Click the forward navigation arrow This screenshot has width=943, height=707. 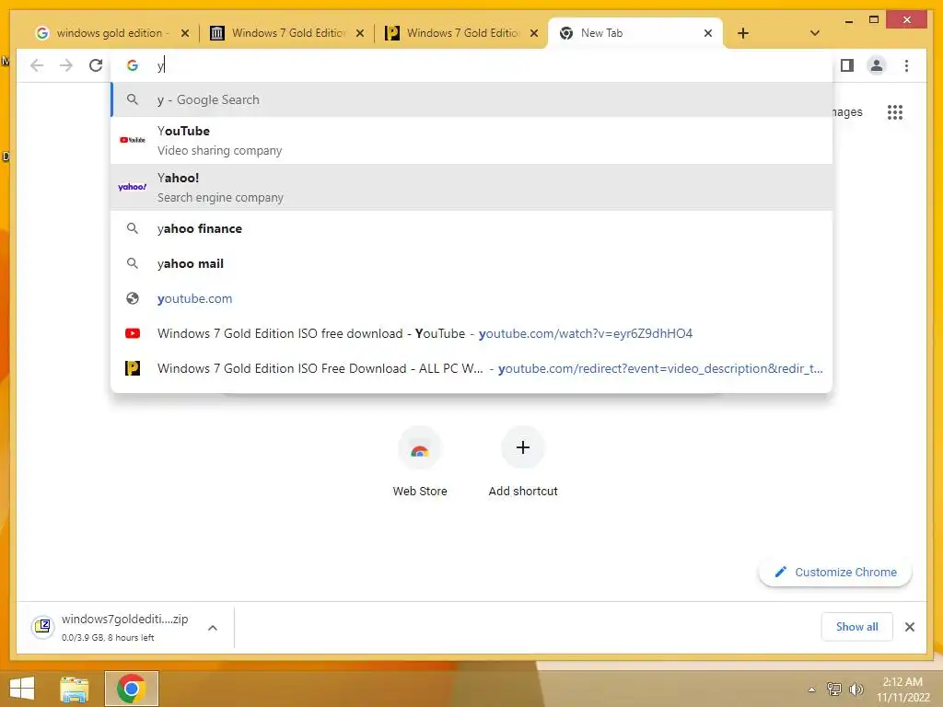tap(66, 65)
